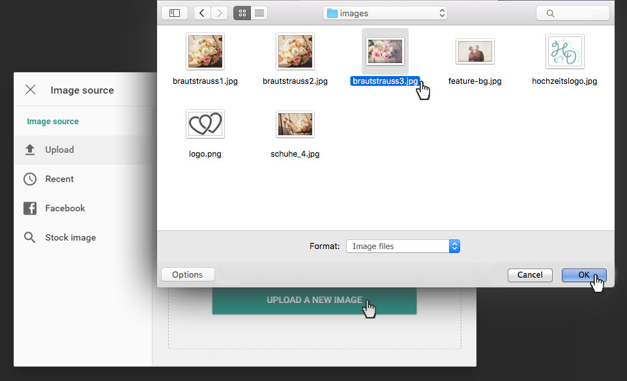This screenshot has height=381, width=627.
Task: Click the Stock image magnifier icon
Action: tap(30, 237)
